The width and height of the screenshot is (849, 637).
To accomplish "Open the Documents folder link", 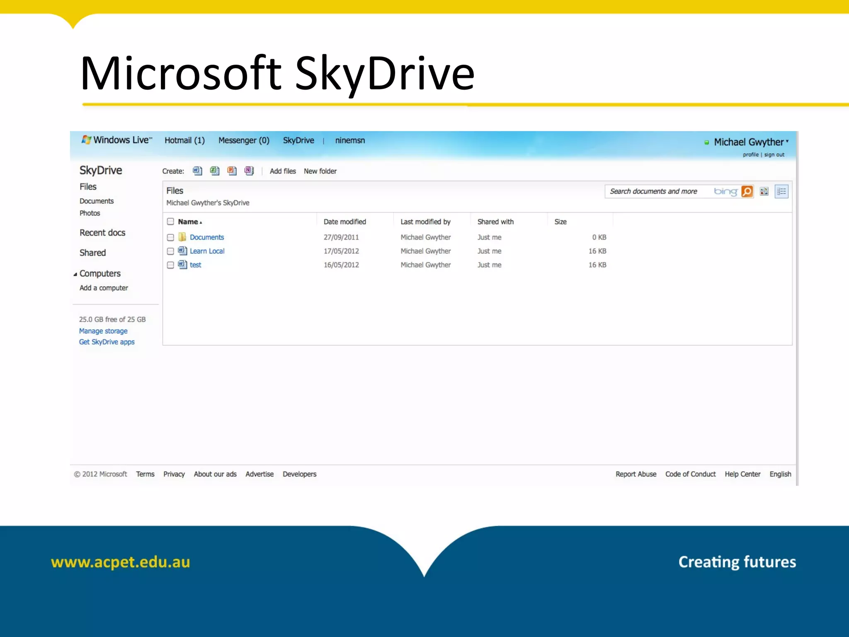I will point(207,237).
